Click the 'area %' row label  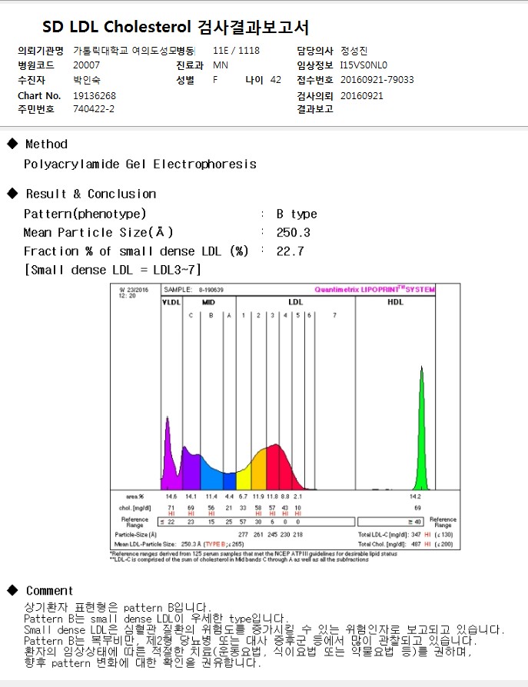coord(135,497)
